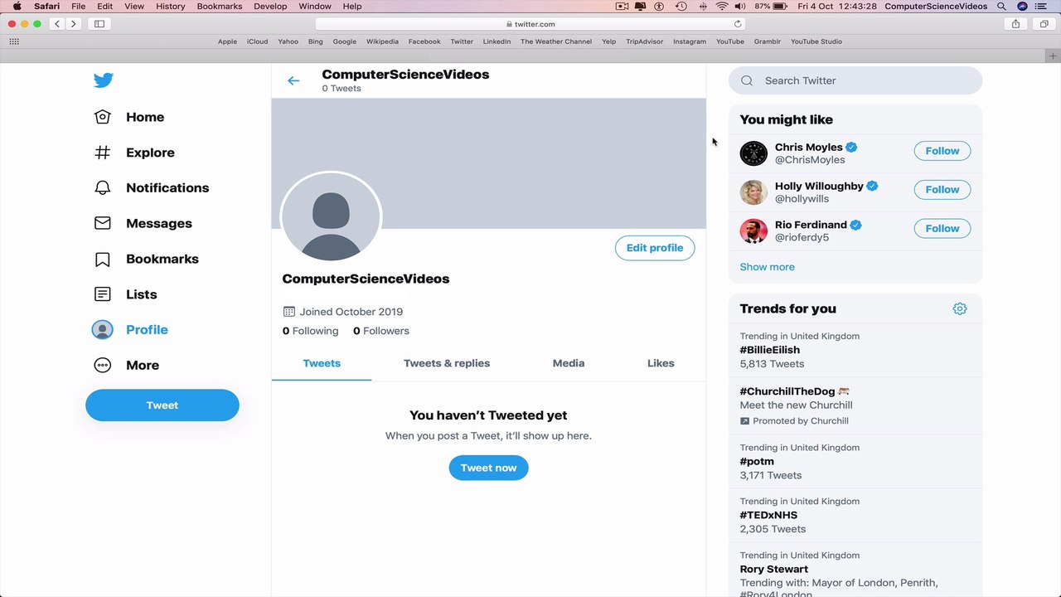The height and width of the screenshot is (597, 1061).
Task: Toggle the Safari sidebar button
Action: [99, 24]
